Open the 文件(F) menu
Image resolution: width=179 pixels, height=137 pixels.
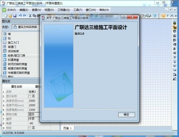pos(11,10)
